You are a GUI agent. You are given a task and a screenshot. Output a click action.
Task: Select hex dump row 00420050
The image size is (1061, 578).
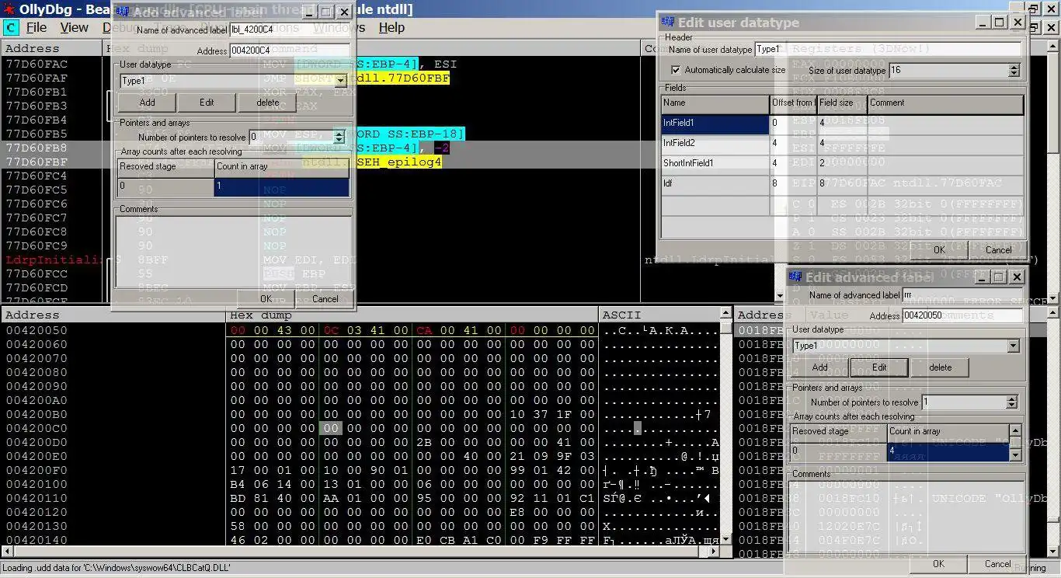(x=37, y=330)
